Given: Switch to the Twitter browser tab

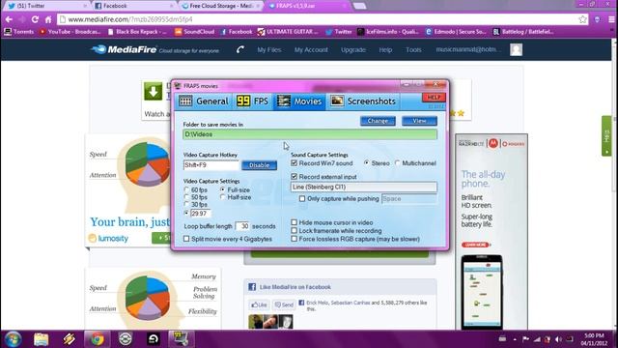Looking at the screenshot, I should (47, 6).
